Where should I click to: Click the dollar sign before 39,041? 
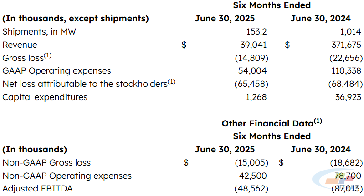pyautogui.click(x=184, y=45)
